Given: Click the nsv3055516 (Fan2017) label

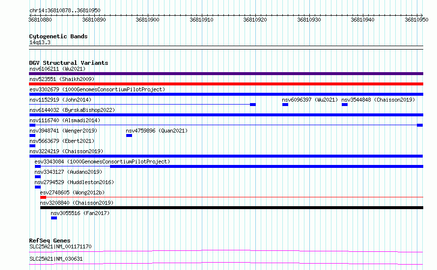Looking at the screenshot, I should [80, 213].
